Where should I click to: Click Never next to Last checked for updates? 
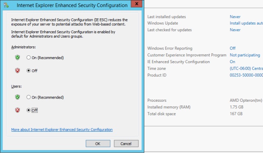[235, 30]
